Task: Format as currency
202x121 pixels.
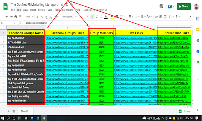Action: click(37, 17)
